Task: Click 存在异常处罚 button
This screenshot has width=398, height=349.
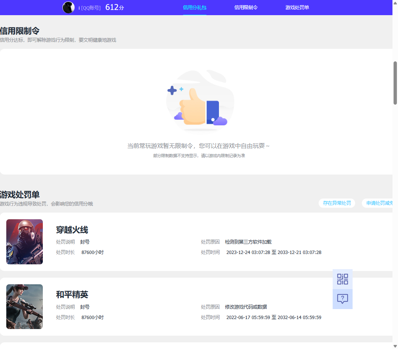Action: tap(337, 203)
